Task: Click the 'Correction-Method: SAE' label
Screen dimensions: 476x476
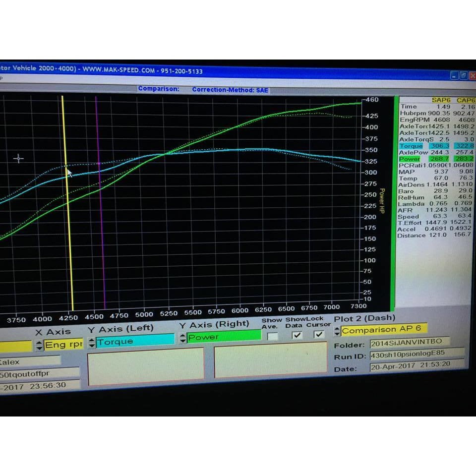Action: 230,90
